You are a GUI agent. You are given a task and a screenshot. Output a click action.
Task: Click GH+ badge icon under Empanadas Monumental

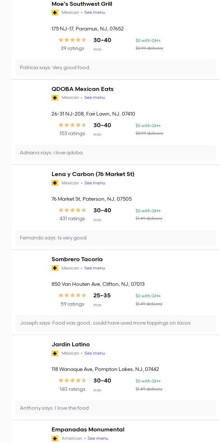click(55, 438)
